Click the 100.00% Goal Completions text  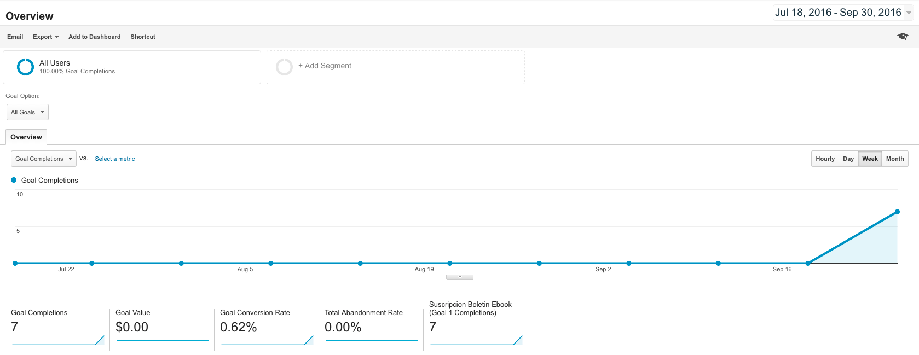[x=77, y=71]
